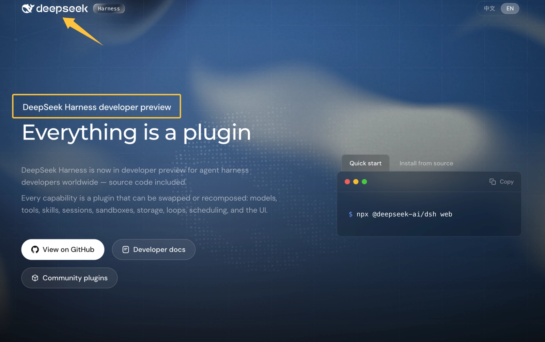Viewport: 545px width, 342px height.
Task: Click the copy clipboard icon
Action: tap(493, 182)
